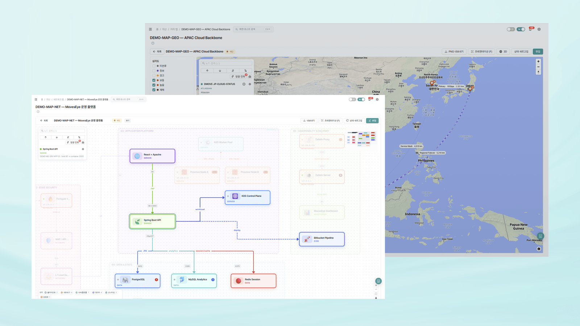Click Bitbucket Pipeline node icon

307,239
